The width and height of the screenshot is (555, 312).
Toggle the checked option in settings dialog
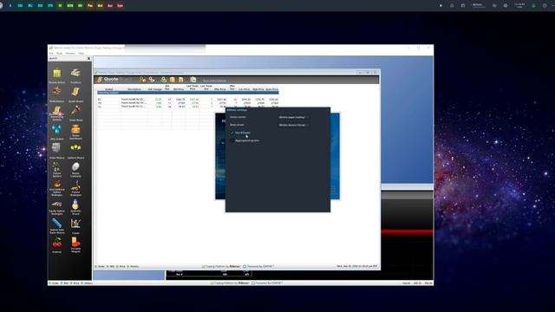[x=232, y=133]
